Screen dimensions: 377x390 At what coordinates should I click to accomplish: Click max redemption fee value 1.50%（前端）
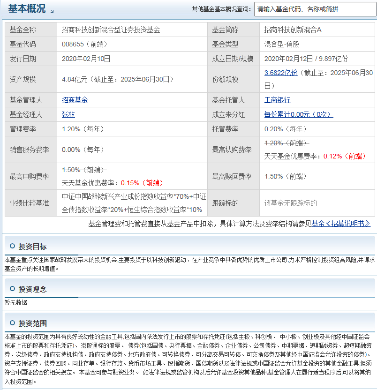click(287, 176)
